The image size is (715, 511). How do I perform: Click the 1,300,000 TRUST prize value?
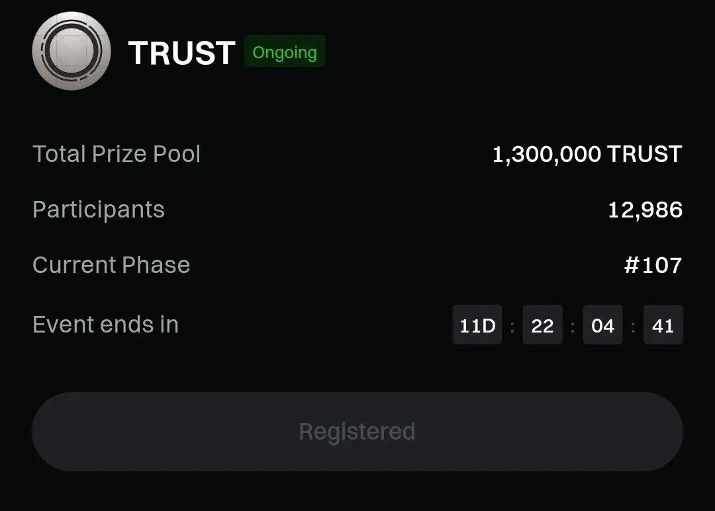tap(587, 154)
